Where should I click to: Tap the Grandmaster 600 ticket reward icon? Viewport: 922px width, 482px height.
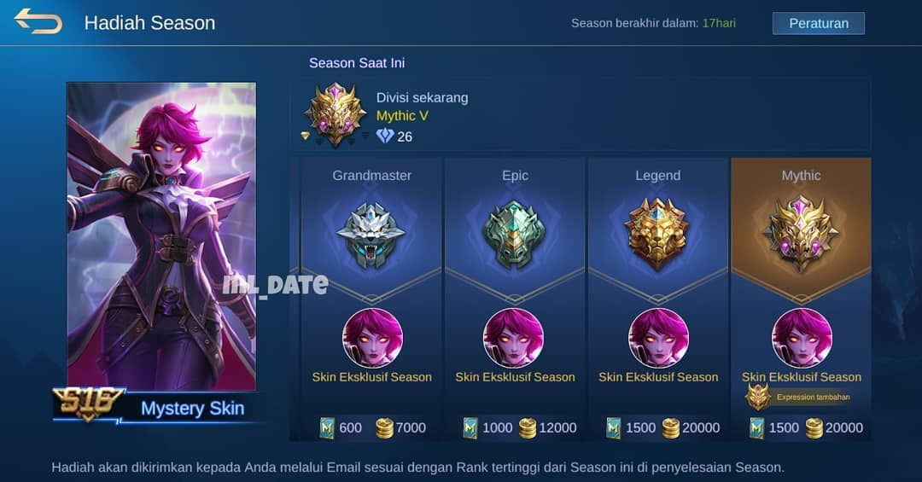[x=327, y=428]
